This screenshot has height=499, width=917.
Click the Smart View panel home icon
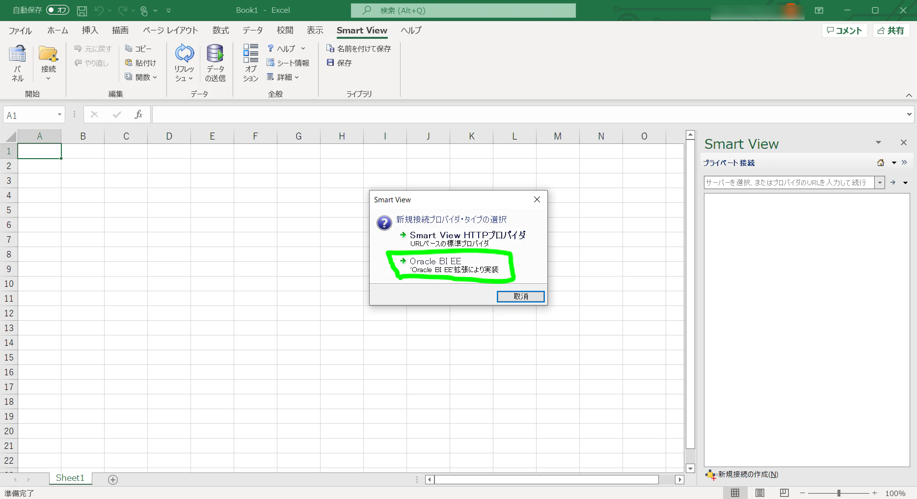(881, 163)
